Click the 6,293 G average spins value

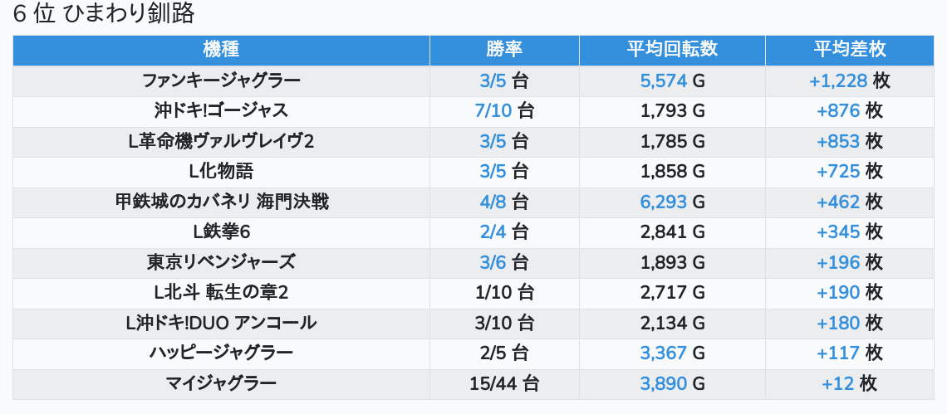pyautogui.click(x=672, y=202)
